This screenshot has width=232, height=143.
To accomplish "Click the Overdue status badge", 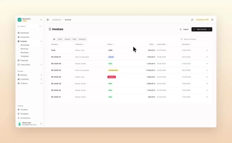I will 112,77.
